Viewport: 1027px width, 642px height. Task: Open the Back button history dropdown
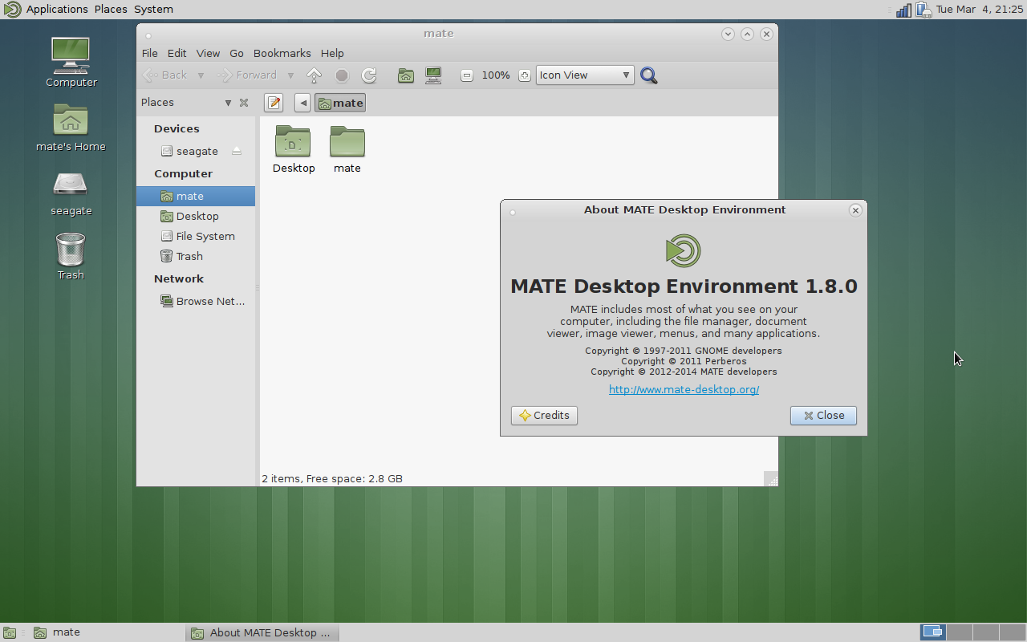[201, 75]
